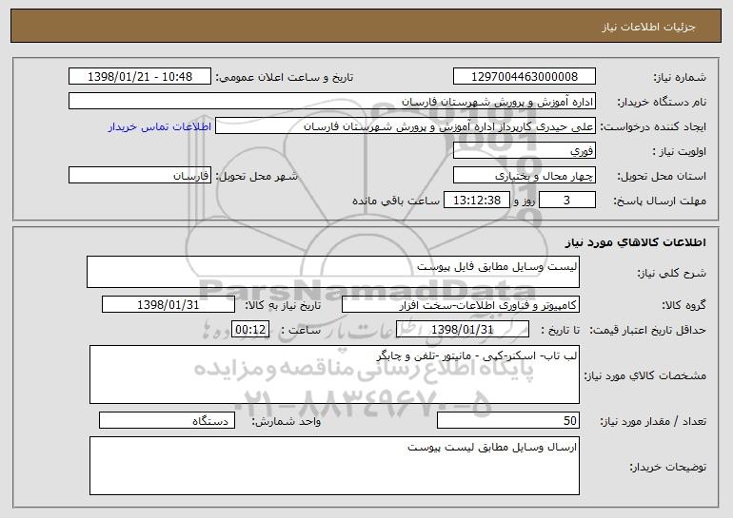Image resolution: width=733 pixels, height=518 pixels.
Task: Click the توضیحات خریدار label
Action: [668, 467]
